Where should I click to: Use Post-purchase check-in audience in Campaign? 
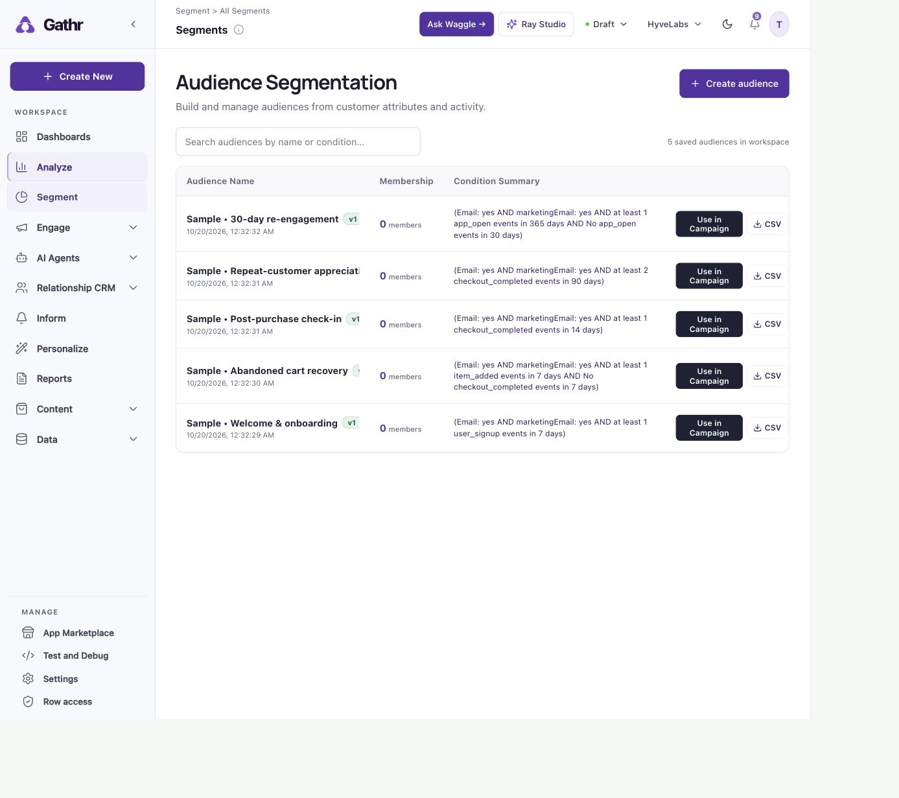(709, 324)
